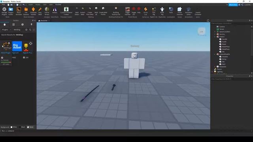This screenshot has height=142, width=253.
Task: Open Toolbox Marketplace tab
Action: [x=4, y=24]
